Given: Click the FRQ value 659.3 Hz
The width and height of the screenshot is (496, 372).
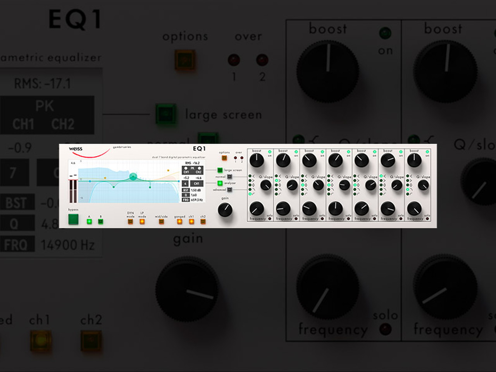Looking at the screenshot, I should point(197,200).
